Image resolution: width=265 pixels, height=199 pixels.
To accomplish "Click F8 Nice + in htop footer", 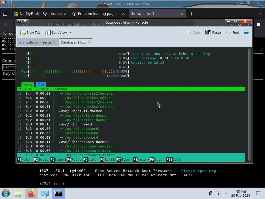I will (142, 160).
